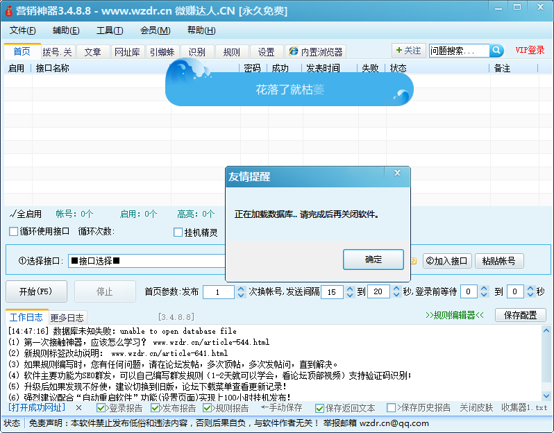Click the 粘贴帐号 button

click(x=499, y=261)
